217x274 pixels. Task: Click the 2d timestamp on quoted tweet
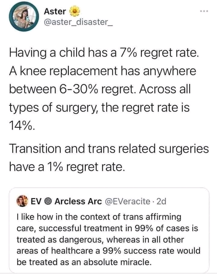coord(161,202)
